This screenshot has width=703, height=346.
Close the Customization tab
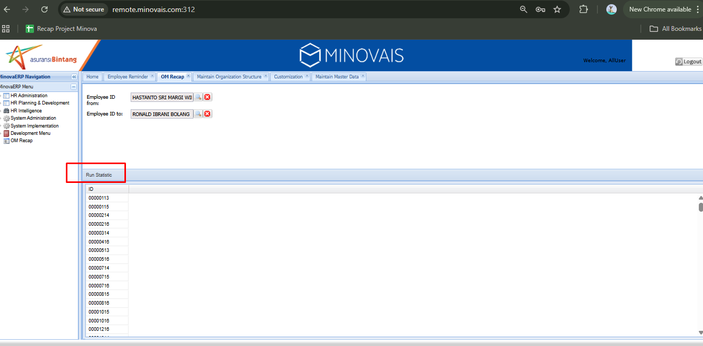pos(307,76)
